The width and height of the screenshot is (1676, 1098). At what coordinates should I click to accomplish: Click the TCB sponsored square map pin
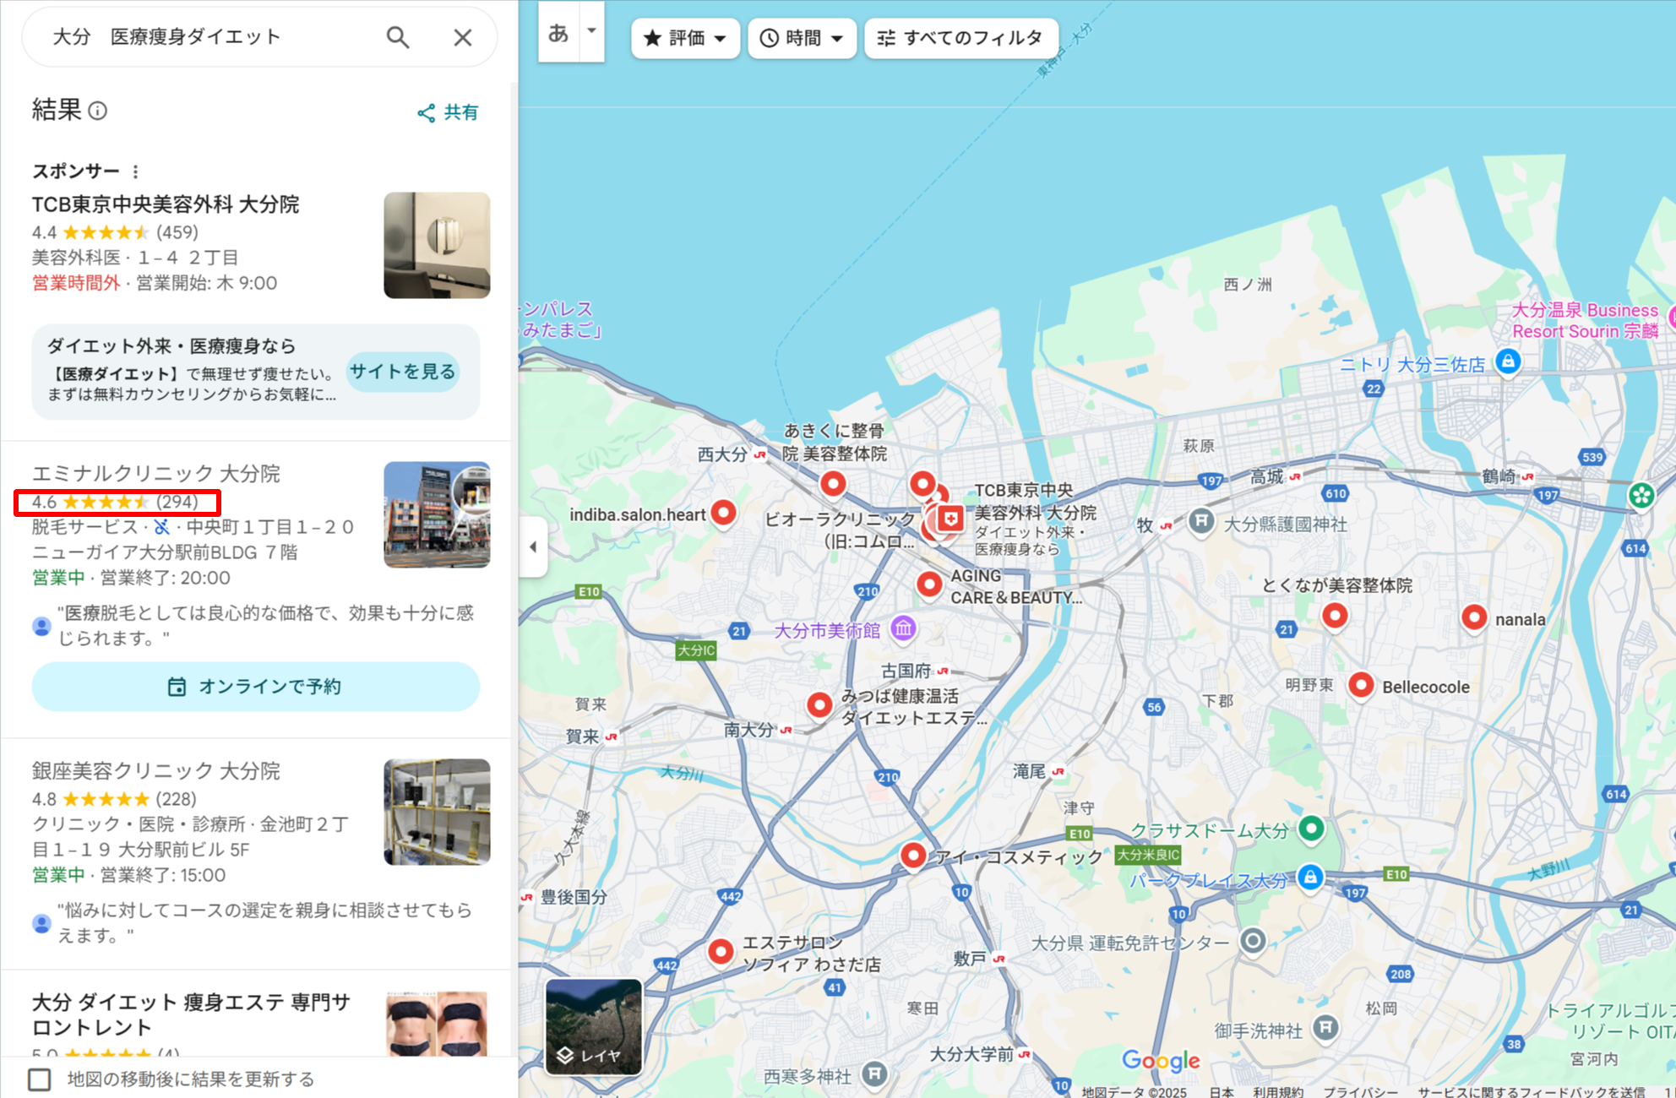[x=950, y=519]
